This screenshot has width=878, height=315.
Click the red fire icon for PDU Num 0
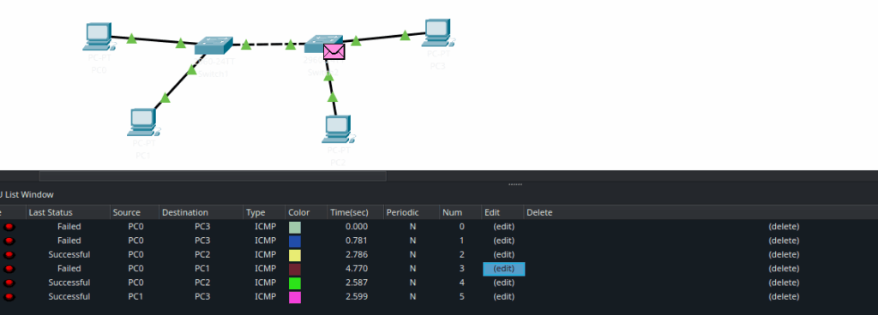click(9, 227)
